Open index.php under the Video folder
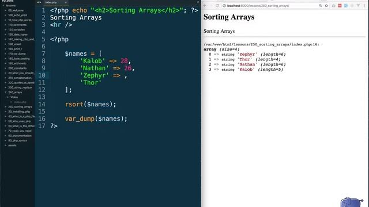369x207 pixels. [x=20, y=102]
